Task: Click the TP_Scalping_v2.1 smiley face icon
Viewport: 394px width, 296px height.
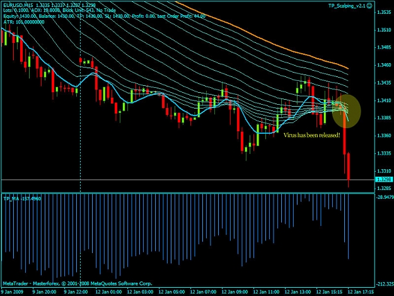Action: (369, 6)
